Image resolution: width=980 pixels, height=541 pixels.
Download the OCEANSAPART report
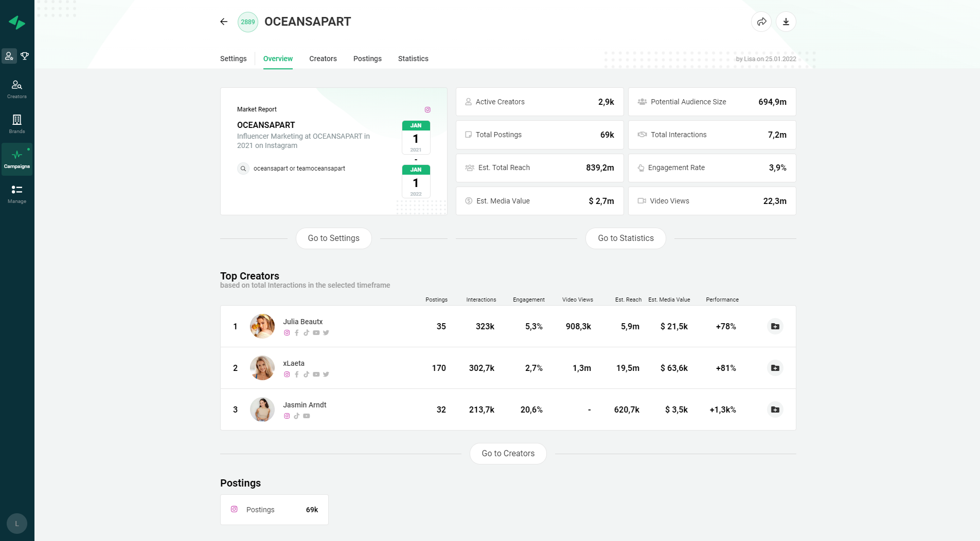(x=786, y=22)
